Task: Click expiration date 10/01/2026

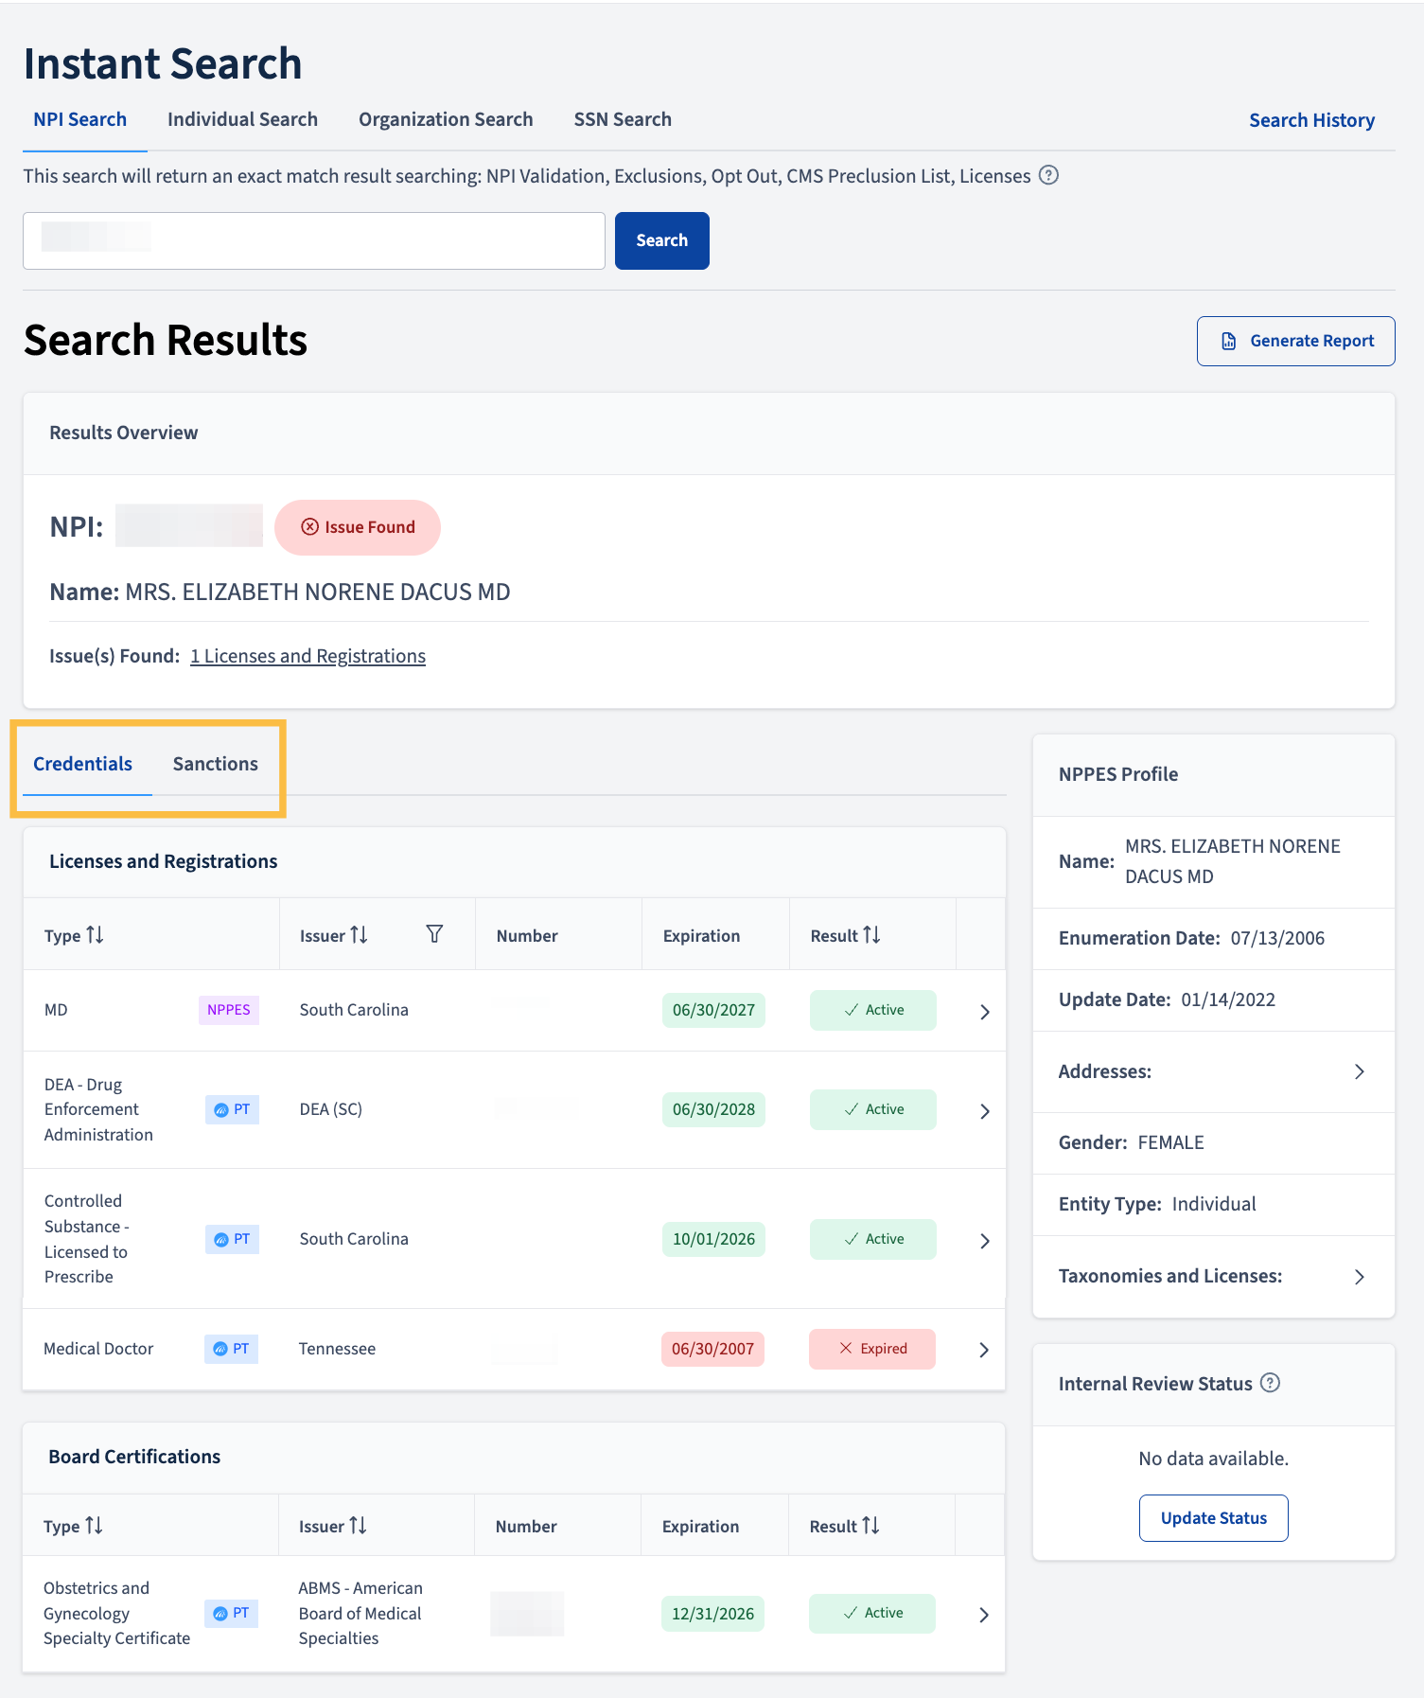Action: pyautogui.click(x=713, y=1239)
